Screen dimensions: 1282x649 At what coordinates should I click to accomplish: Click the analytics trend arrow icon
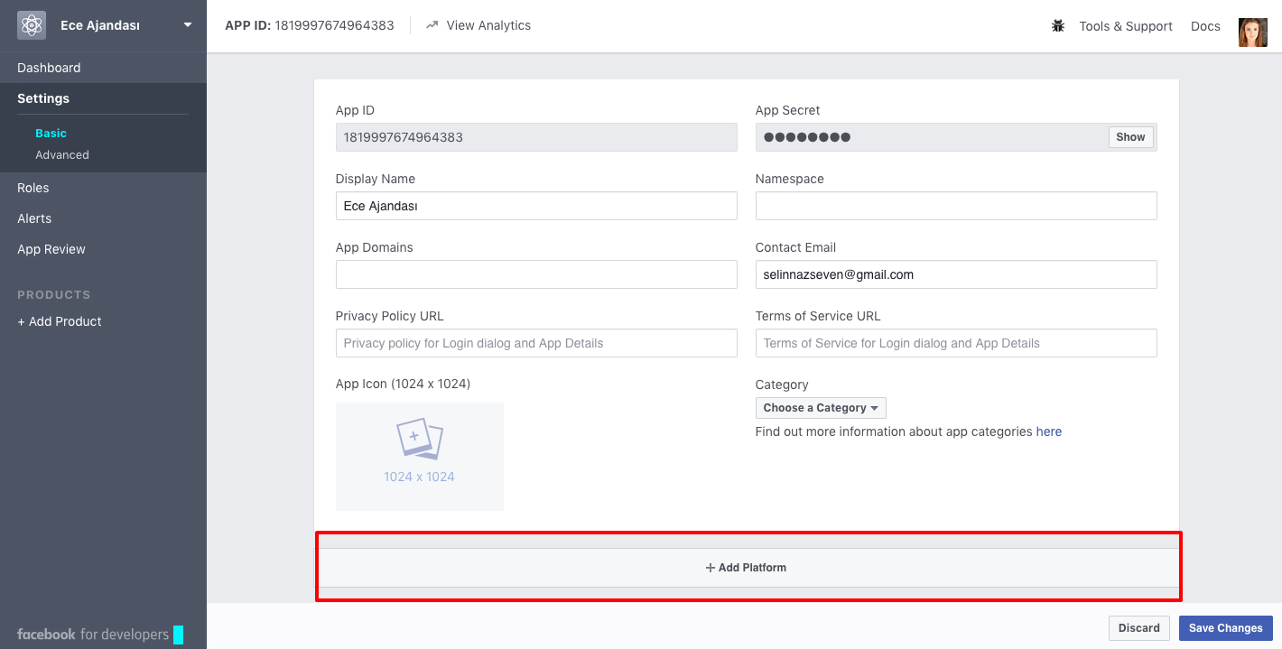click(432, 25)
